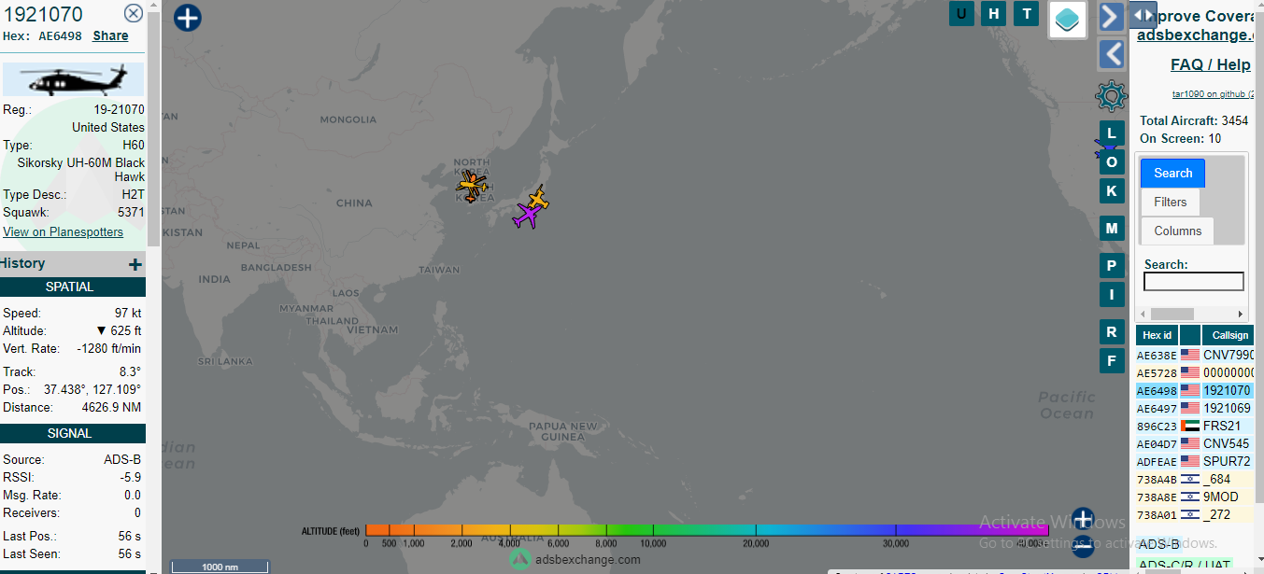Image resolution: width=1264 pixels, height=574 pixels.
Task: Toggle the O map option button
Action: (1112, 162)
